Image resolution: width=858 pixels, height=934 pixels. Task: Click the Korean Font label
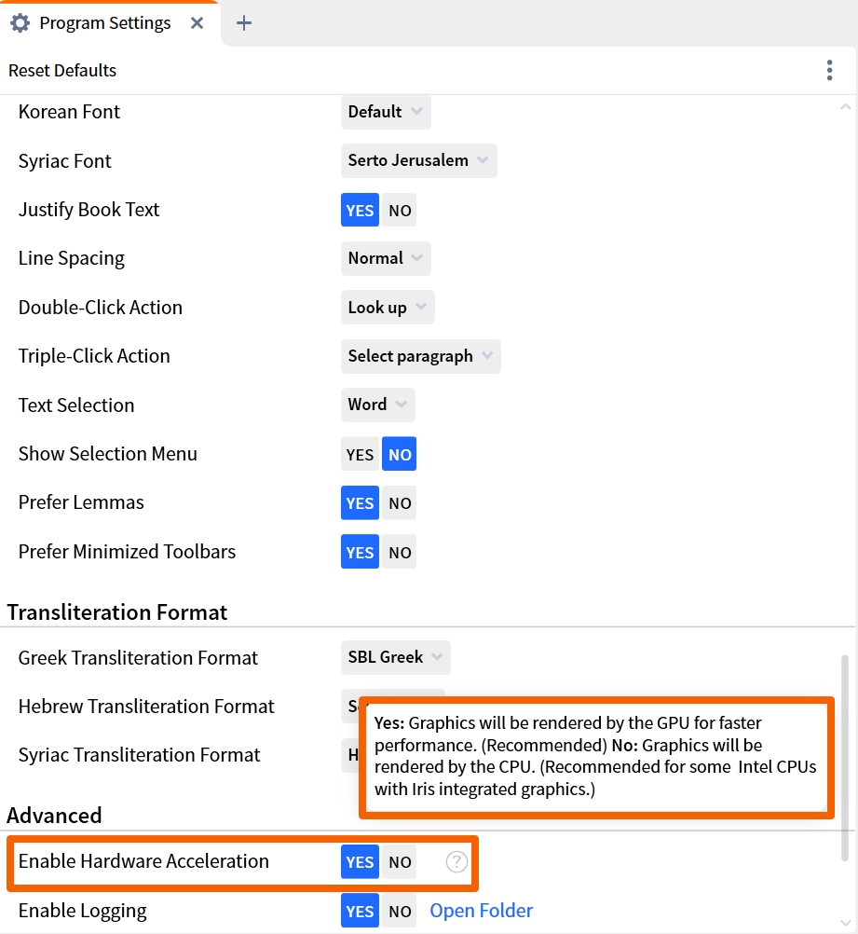pyautogui.click(x=69, y=112)
